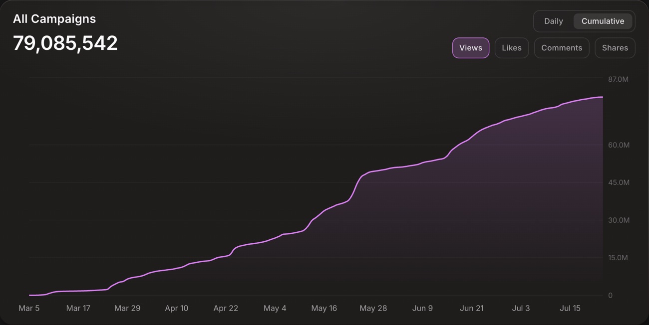Click the Mar 5 axis label
Image resolution: width=649 pixels, height=325 pixels.
tap(29, 309)
